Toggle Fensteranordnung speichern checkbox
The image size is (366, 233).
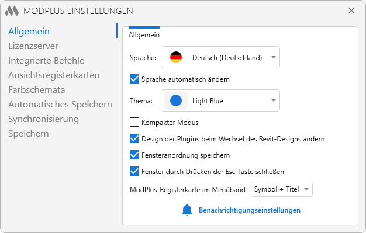point(134,155)
